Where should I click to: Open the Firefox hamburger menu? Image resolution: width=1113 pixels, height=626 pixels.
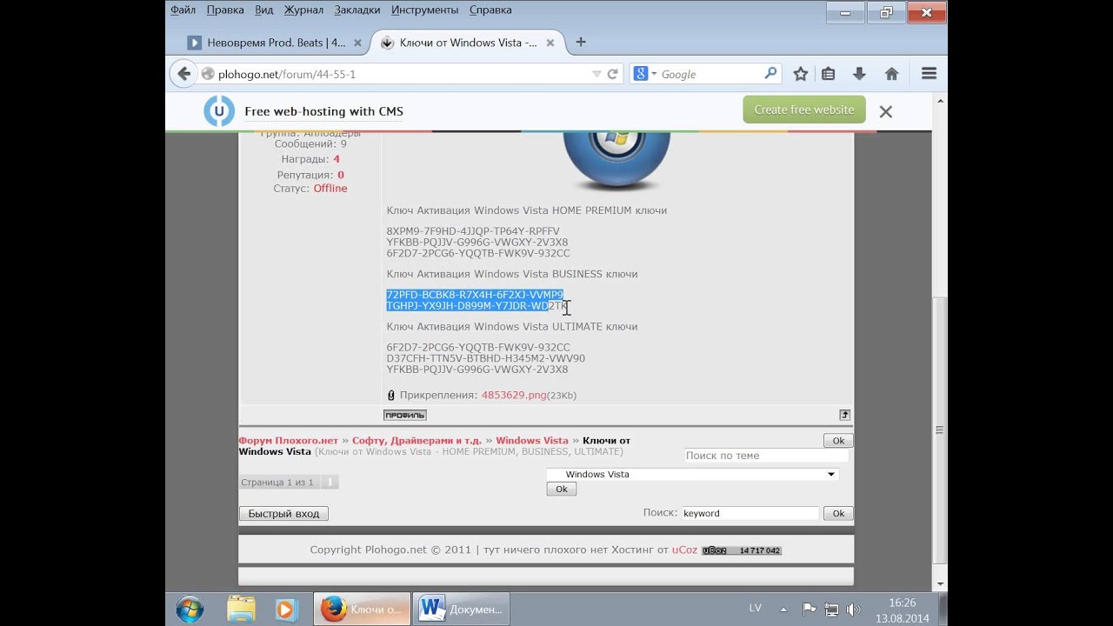pos(929,74)
